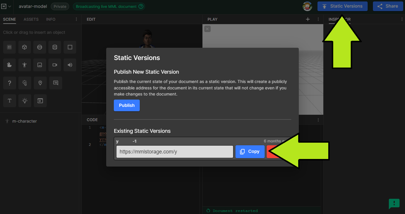Switch to the INFO tab
The width and height of the screenshot is (405, 214).
51,19
